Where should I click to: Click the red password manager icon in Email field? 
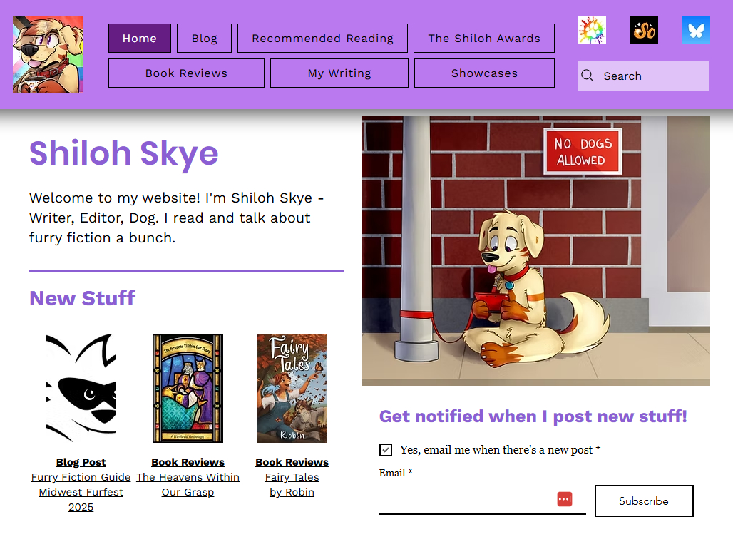[x=565, y=499]
